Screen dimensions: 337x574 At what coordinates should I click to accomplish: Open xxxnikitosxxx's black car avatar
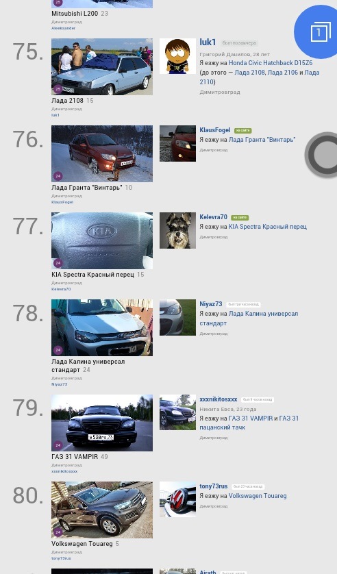point(177,412)
